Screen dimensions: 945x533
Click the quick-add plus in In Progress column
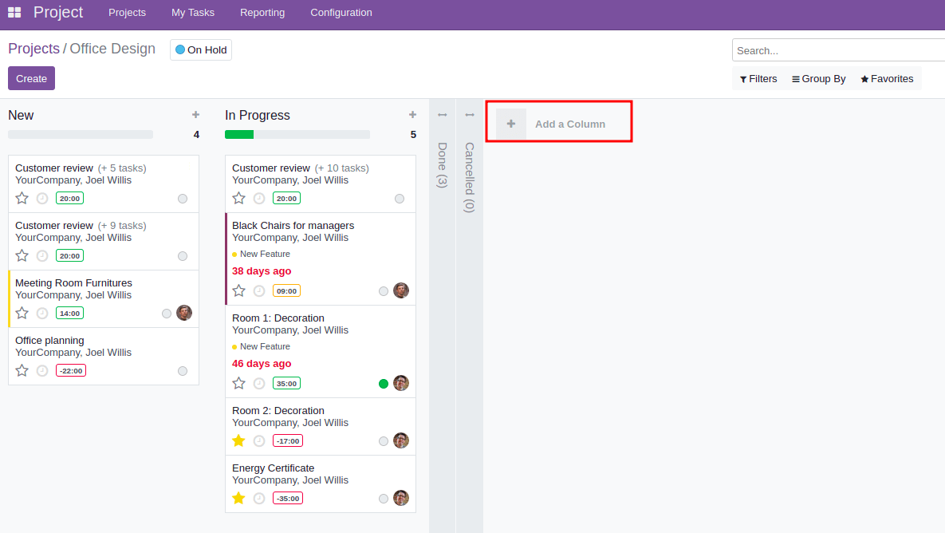412,114
